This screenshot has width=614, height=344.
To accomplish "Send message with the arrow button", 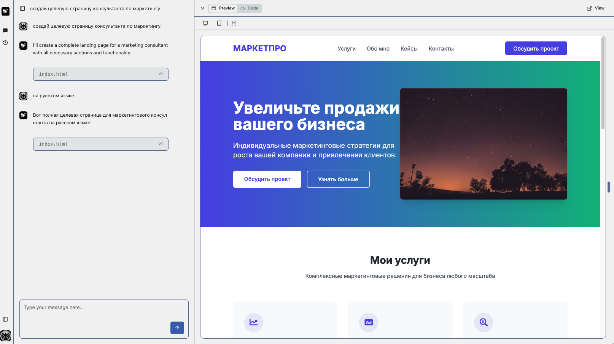I will click(x=177, y=328).
